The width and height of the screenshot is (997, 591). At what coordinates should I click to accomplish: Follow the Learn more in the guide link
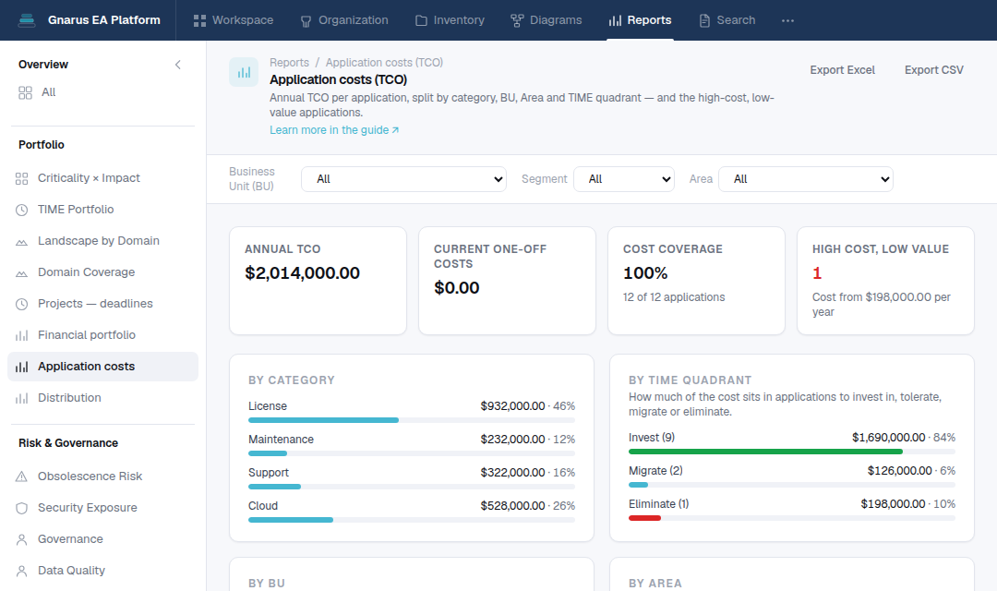coord(334,130)
